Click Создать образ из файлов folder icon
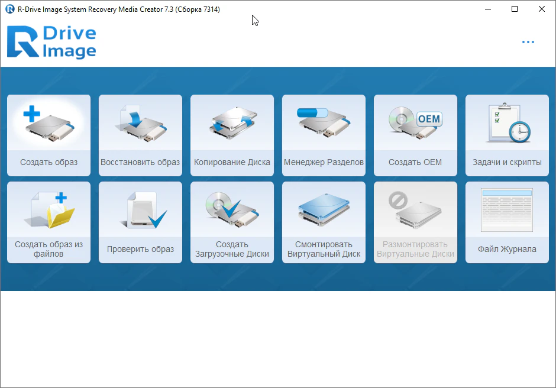The height and width of the screenshot is (388, 556). point(49,211)
